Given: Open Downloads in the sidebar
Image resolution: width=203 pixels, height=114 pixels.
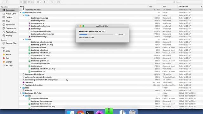Looking at the screenshot, I should [x=9, y=10].
